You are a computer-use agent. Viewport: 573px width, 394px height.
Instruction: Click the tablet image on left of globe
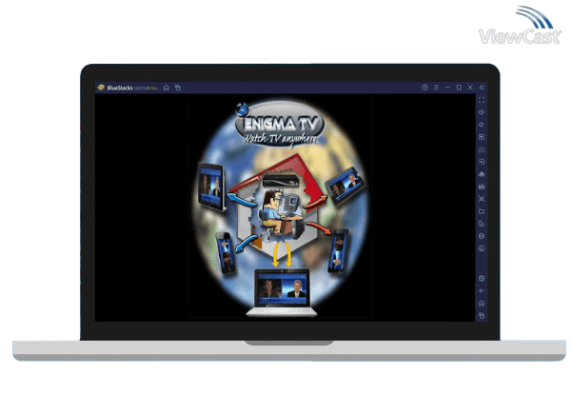pyautogui.click(x=212, y=187)
